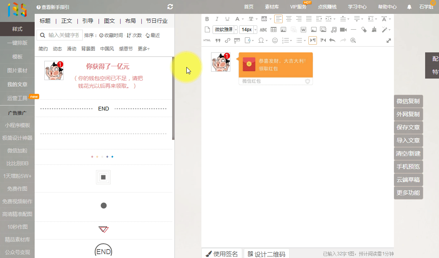The image size is (439, 258).
Task: Insert single image icon
Action: click(313, 30)
